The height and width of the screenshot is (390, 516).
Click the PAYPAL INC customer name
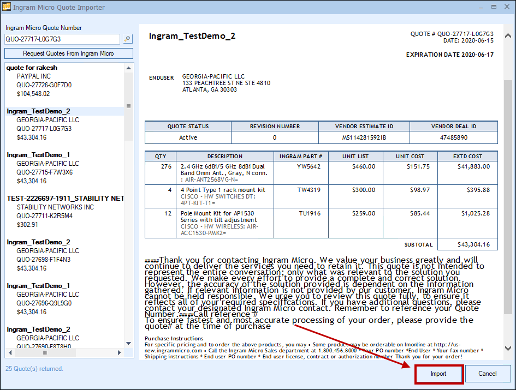(x=33, y=76)
